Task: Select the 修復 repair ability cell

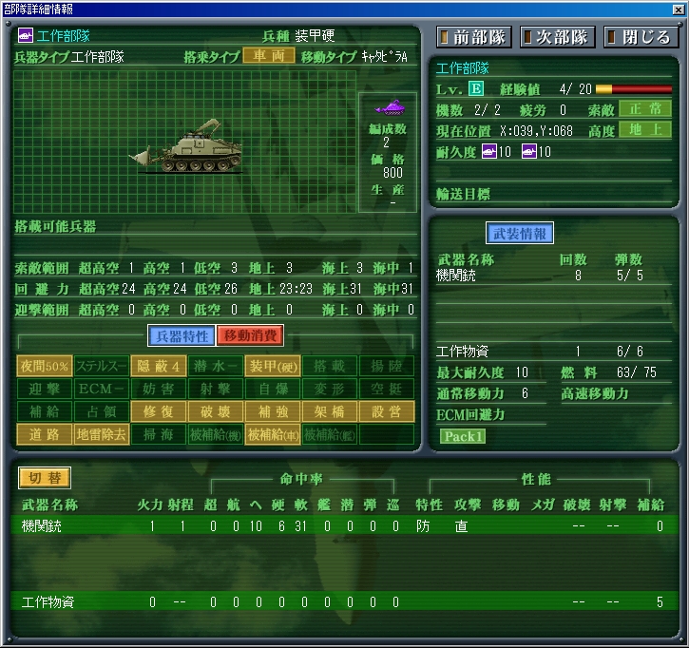Action: 158,411
